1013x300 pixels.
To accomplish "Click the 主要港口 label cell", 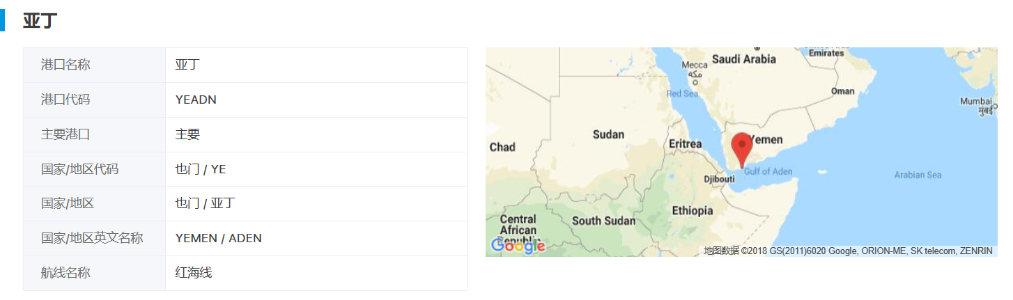I will 65,134.
